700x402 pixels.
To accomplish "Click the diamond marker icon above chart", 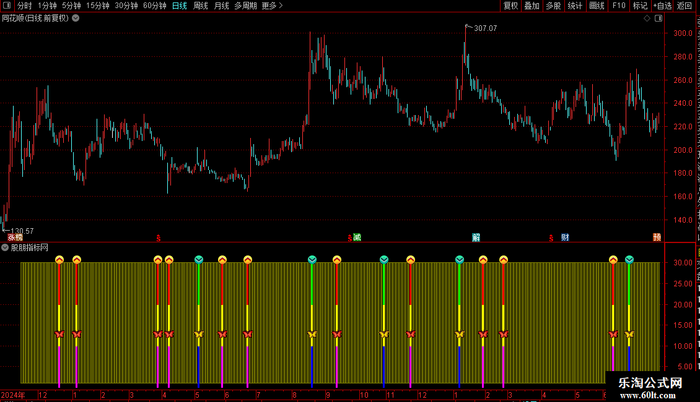I will pos(647,19).
